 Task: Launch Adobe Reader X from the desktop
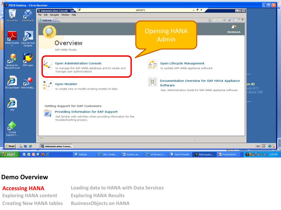pyautogui.click(x=12, y=39)
